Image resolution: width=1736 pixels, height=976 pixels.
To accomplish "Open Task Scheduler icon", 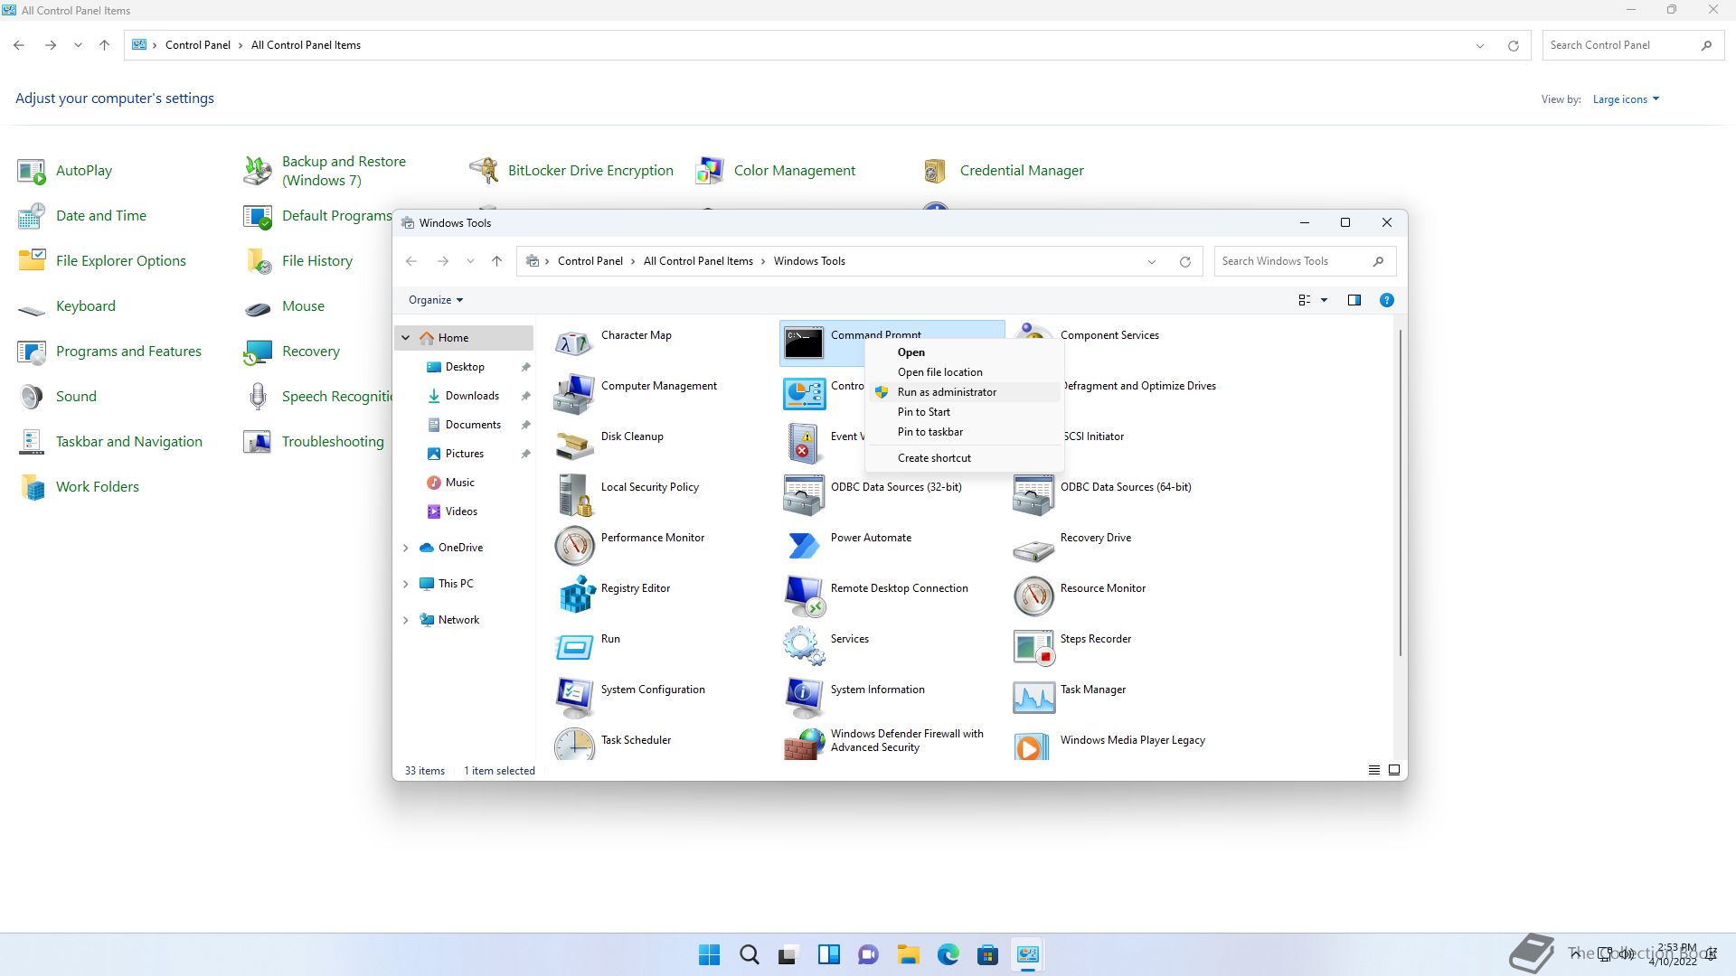I will click(x=574, y=745).
